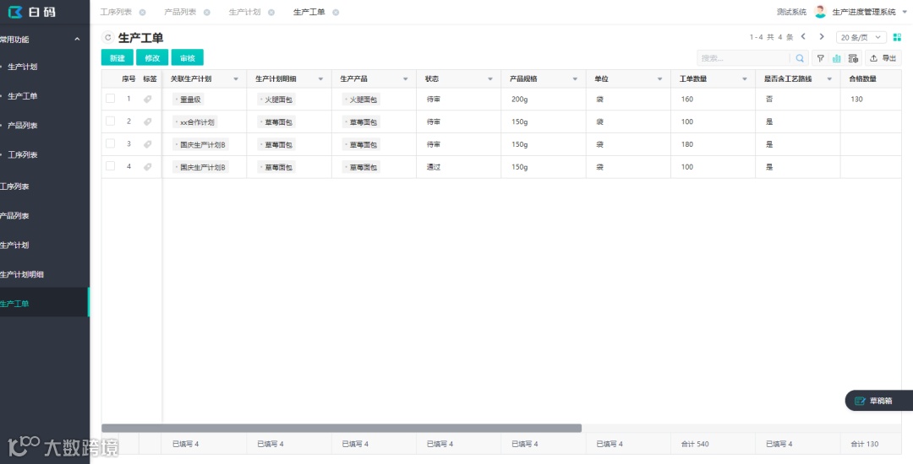
Task: Open 产品规格 column dropdown arrow
Action: pos(576,79)
